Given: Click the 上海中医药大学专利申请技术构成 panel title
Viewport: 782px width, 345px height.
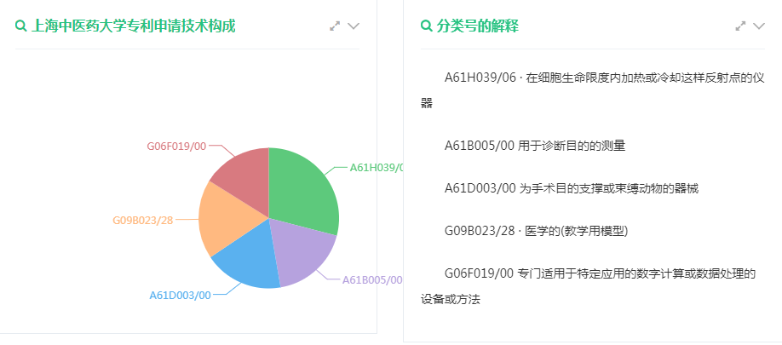Looking at the screenshot, I should pyautogui.click(x=133, y=26).
